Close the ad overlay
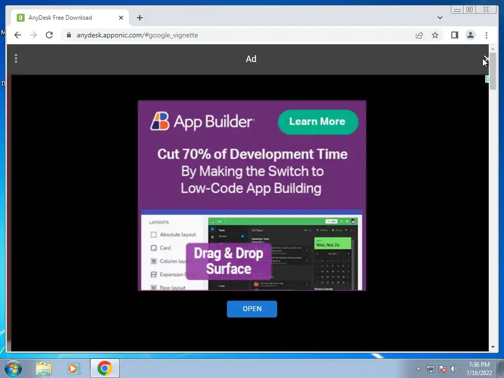504x378 pixels. [486, 59]
